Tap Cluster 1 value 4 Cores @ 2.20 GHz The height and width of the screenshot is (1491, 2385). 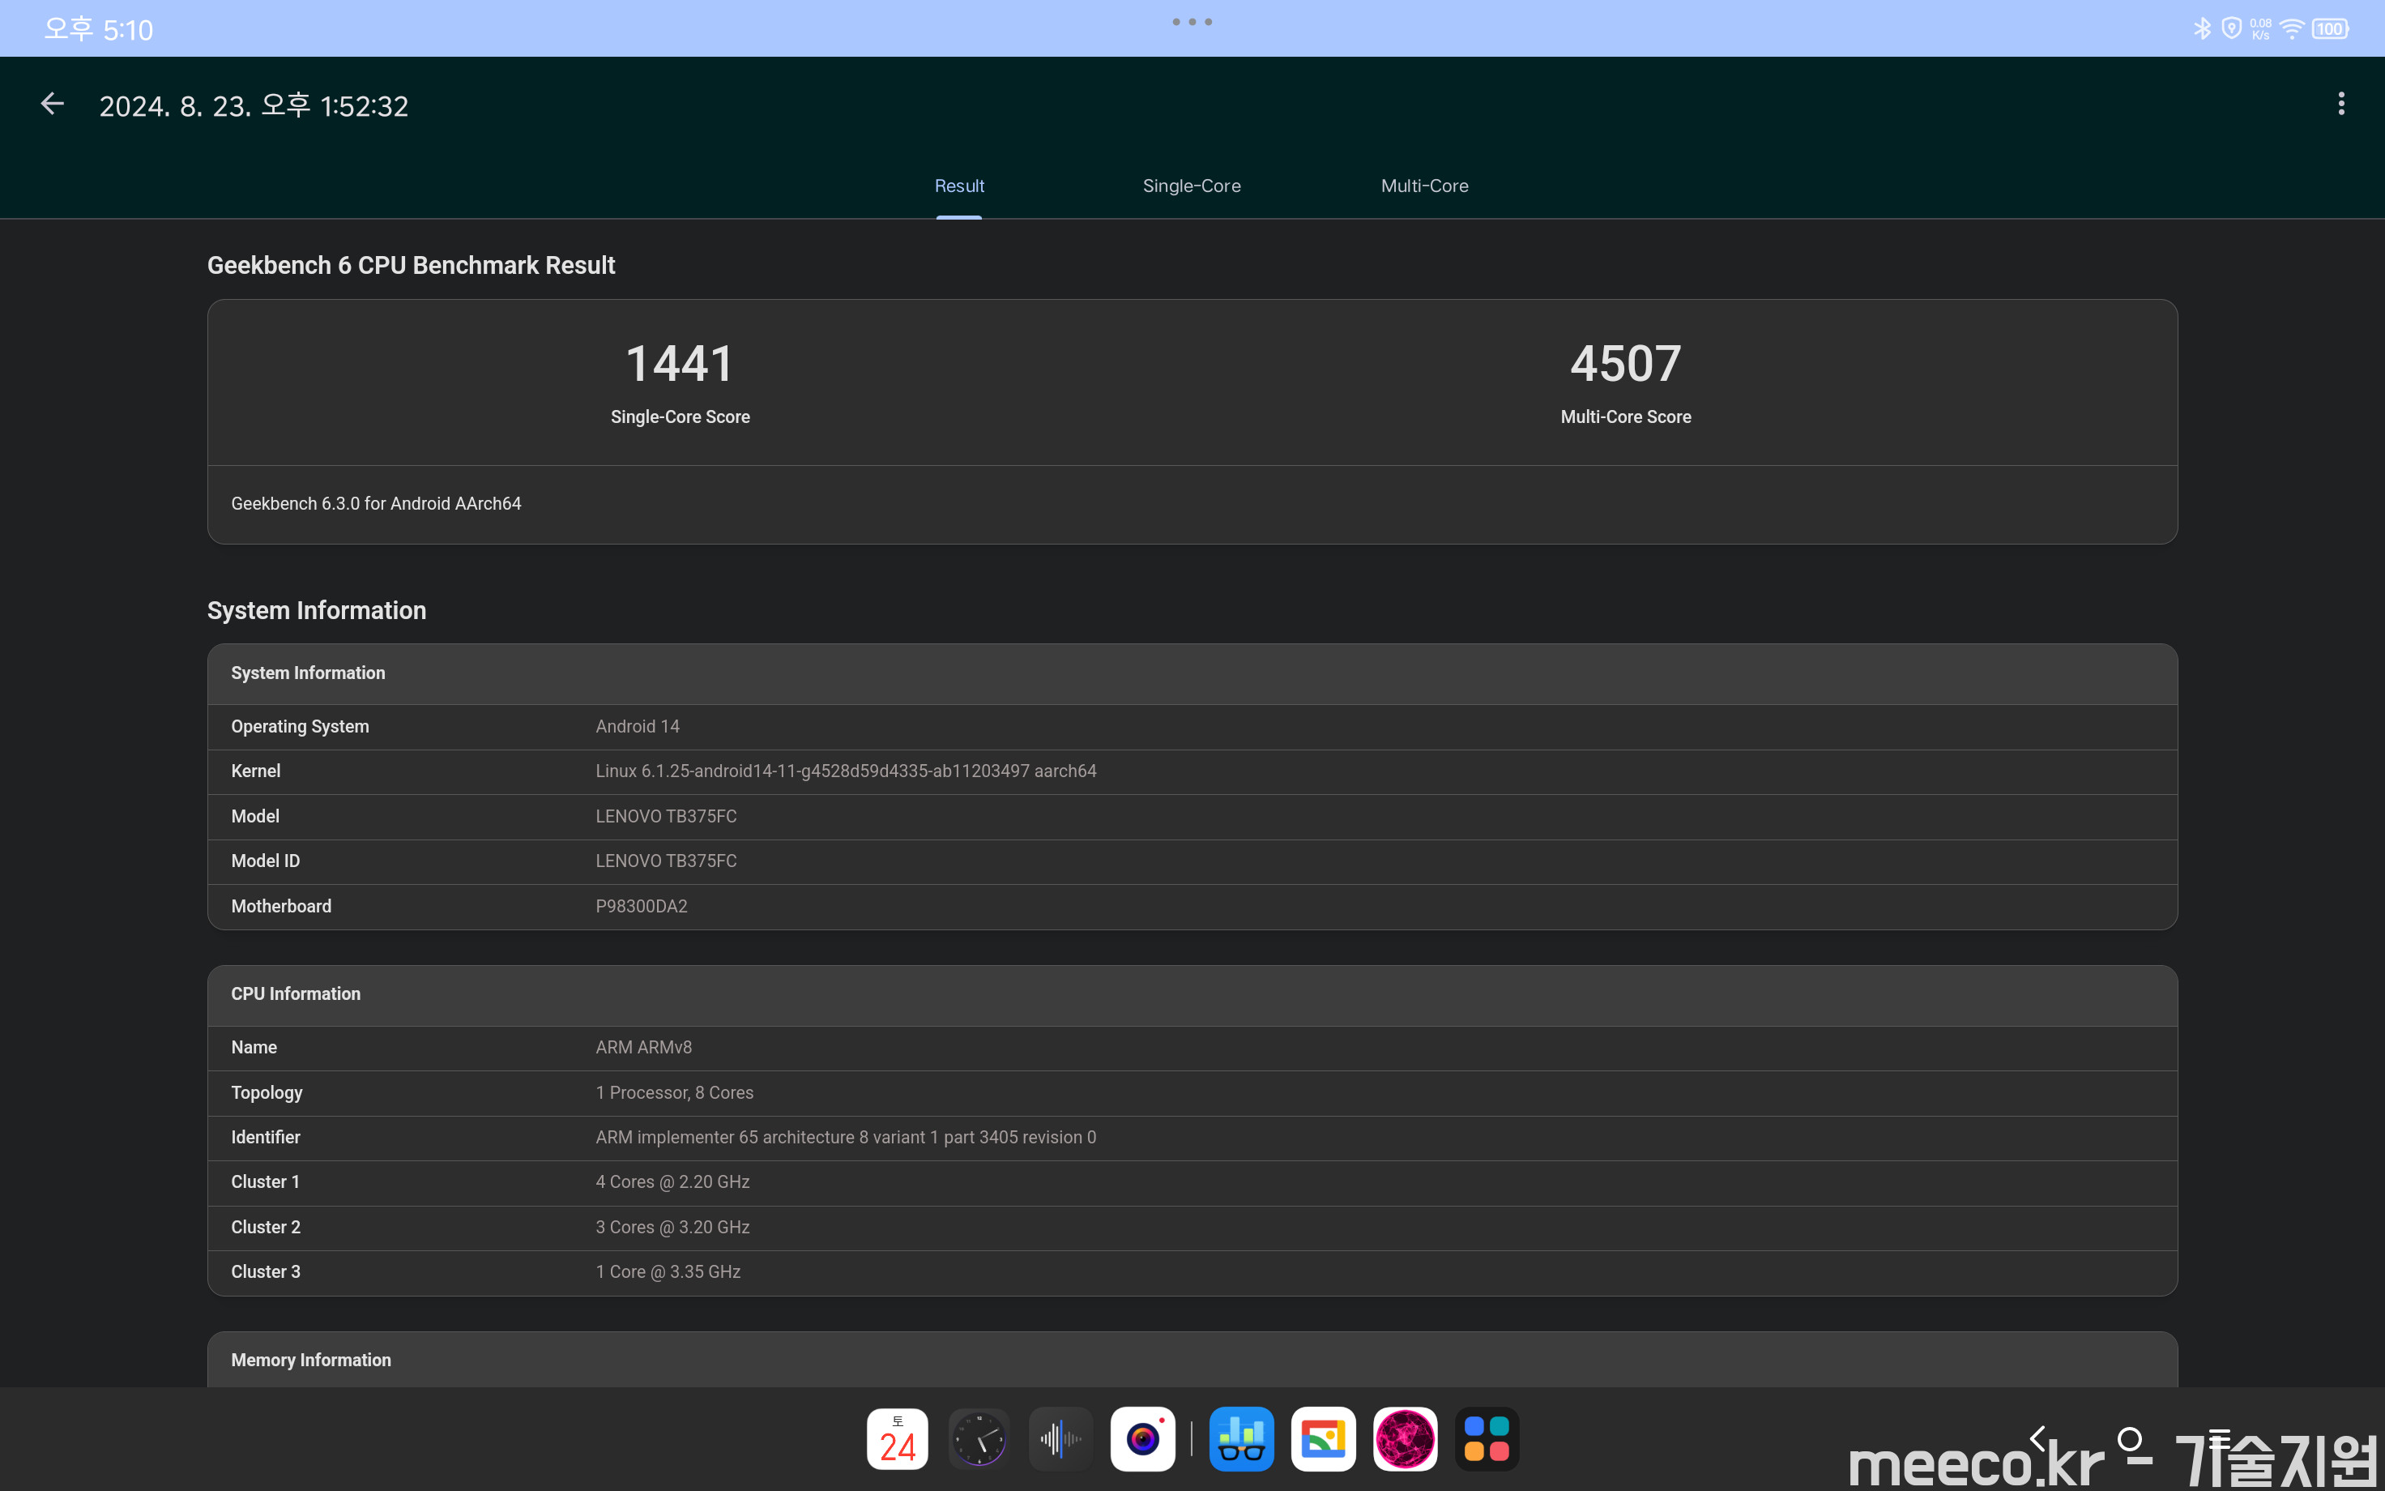click(x=672, y=1181)
